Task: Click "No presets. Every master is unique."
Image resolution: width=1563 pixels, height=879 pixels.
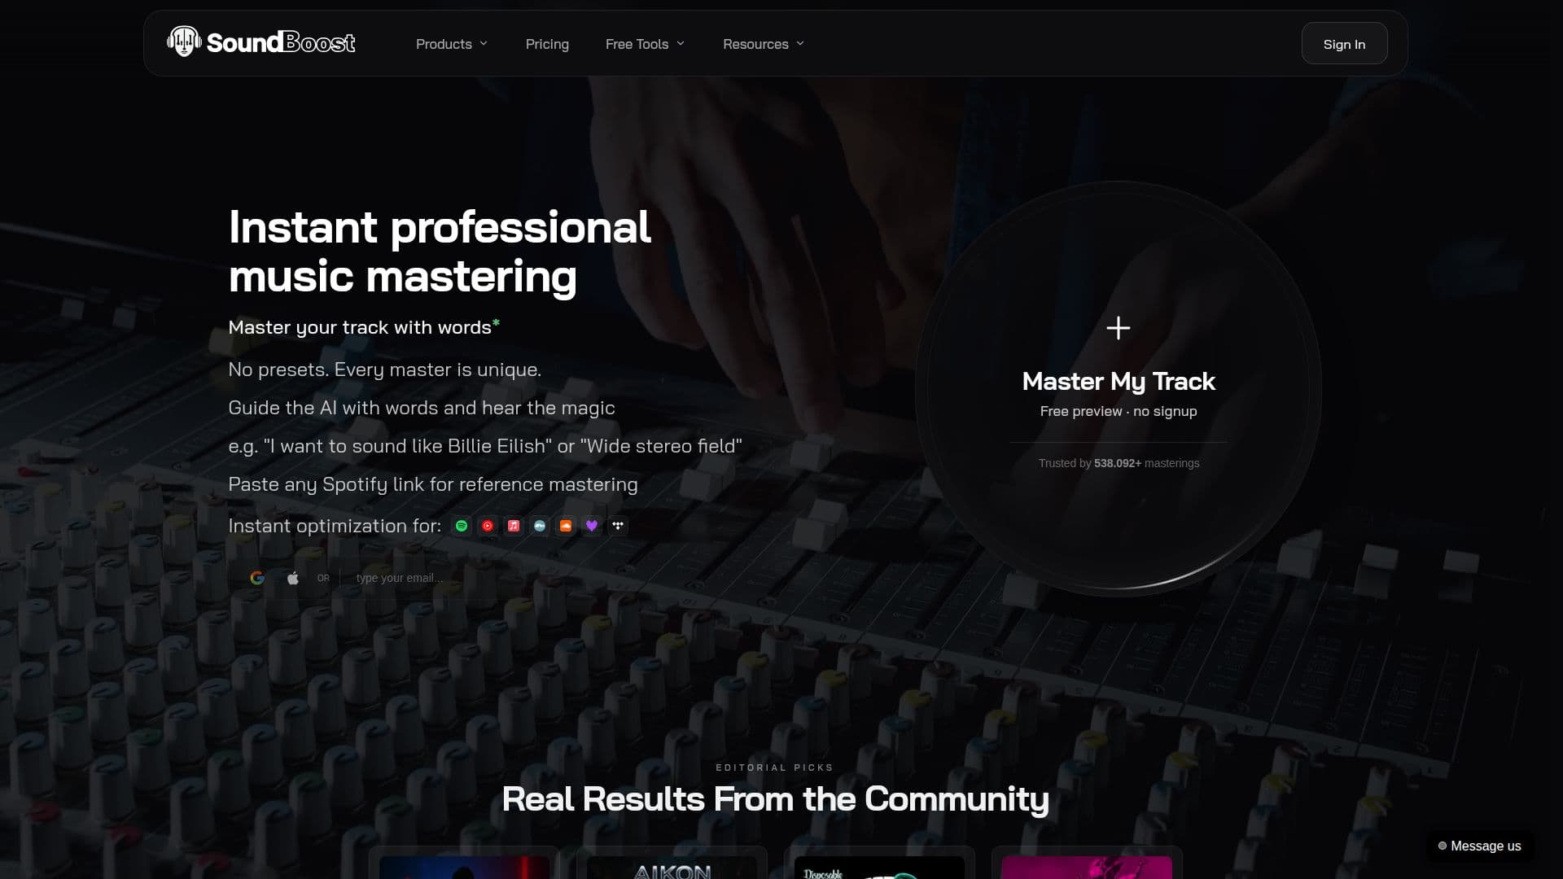Action: tap(385, 370)
